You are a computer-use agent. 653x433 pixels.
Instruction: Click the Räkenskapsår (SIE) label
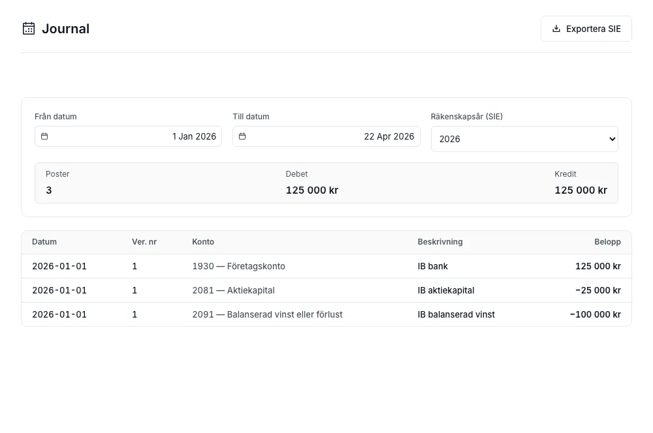[467, 117]
